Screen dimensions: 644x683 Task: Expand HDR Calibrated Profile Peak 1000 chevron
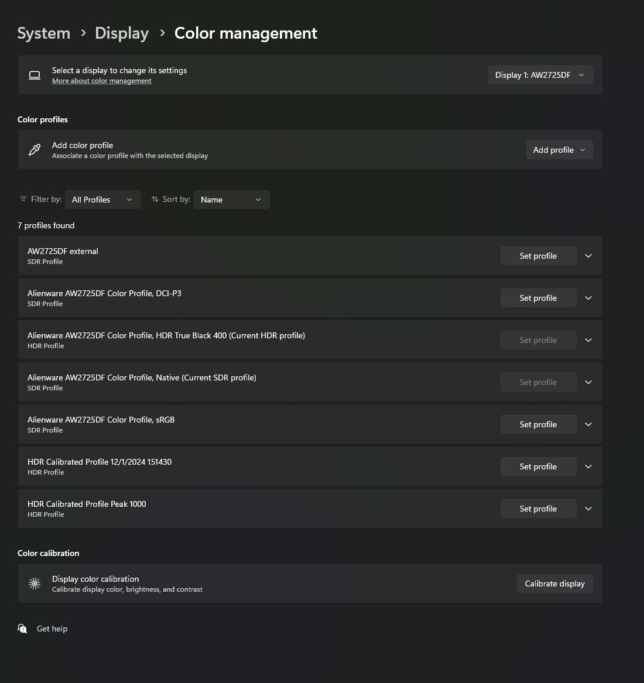click(x=588, y=509)
